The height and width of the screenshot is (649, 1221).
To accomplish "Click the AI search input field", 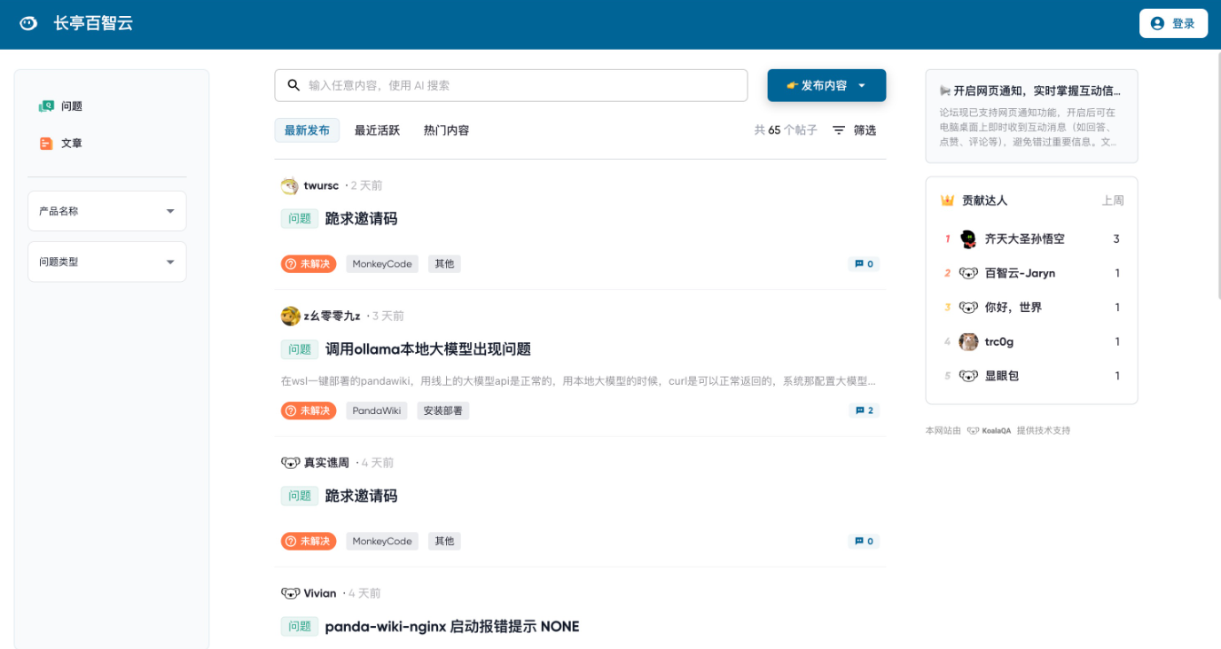I will 511,85.
